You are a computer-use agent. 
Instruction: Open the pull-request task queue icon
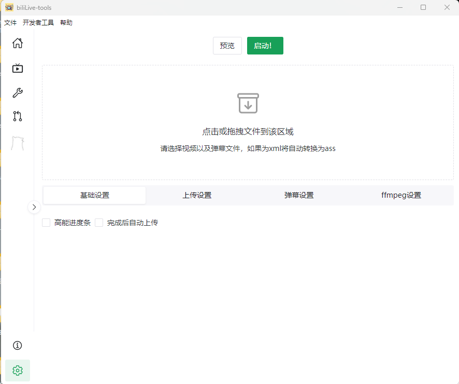[x=18, y=116]
